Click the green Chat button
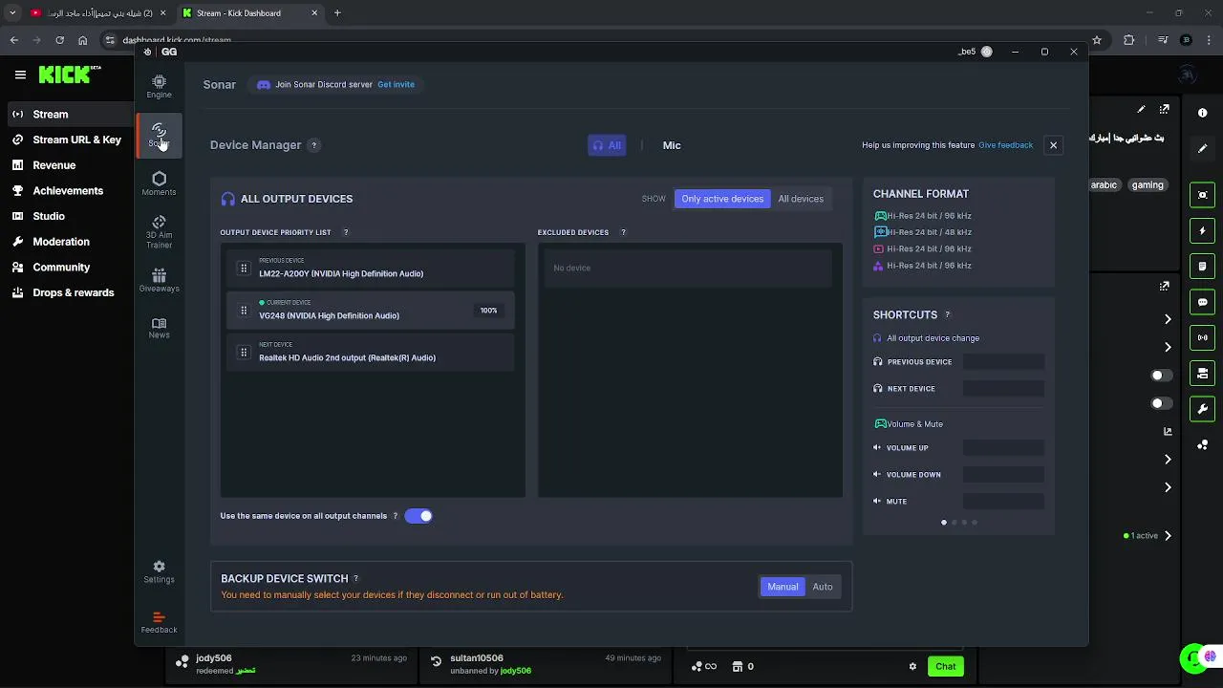This screenshot has height=688, width=1223. [945, 666]
